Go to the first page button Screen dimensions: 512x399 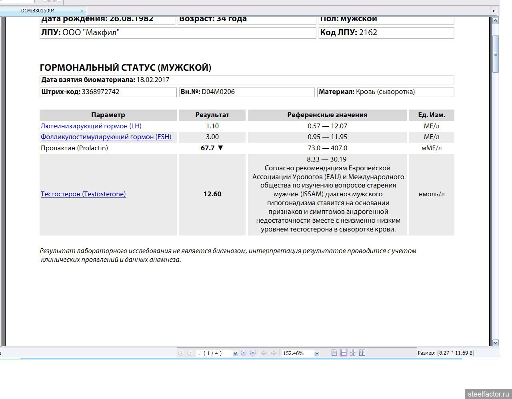coord(181,353)
